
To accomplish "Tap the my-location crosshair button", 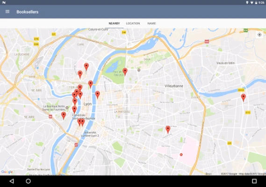I will click(259, 35).
